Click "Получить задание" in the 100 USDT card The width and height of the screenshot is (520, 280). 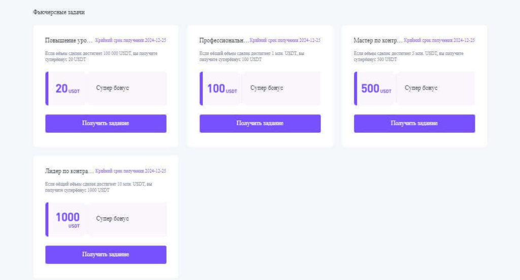pyautogui.click(x=260, y=123)
